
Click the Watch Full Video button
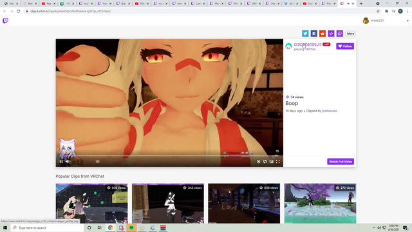point(341,162)
